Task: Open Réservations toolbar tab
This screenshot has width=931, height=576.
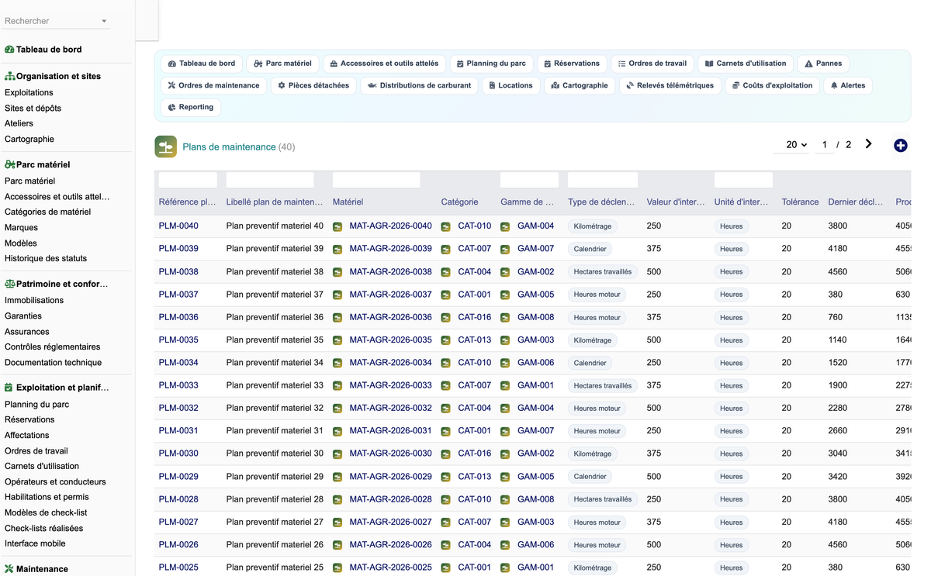Action: tap(572, 64)
